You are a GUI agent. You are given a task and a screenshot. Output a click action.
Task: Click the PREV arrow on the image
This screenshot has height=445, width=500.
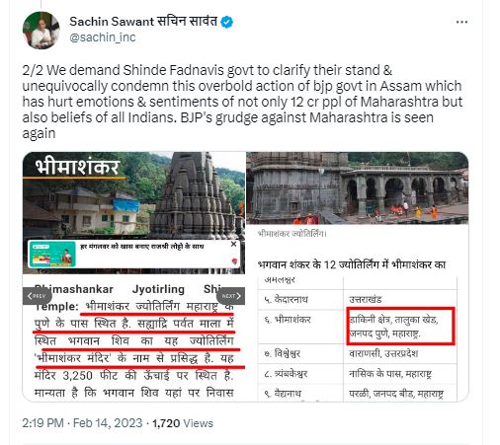click(x=37, y=296)
